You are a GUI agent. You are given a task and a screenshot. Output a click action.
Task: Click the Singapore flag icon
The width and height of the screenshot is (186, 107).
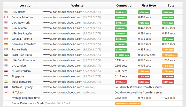pyautogui.click(x=6, y=76)
